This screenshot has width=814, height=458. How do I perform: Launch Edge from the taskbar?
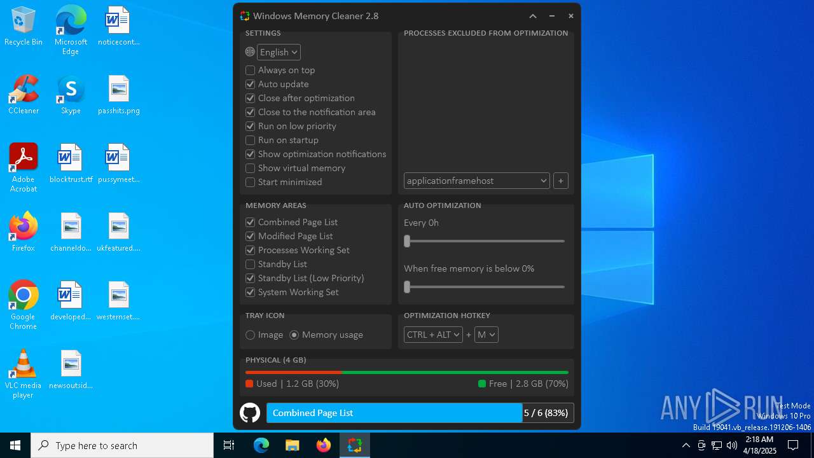pyautogui.click(x=261, y=445)
